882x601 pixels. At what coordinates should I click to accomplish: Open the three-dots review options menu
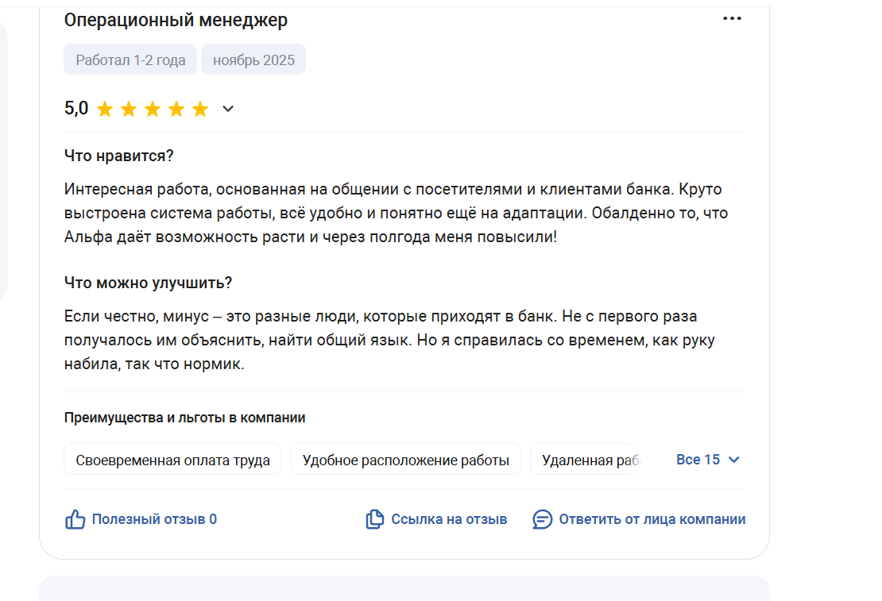tap(732, 18)
